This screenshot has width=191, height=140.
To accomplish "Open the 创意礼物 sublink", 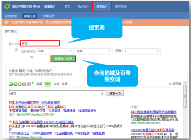I will point(99,133).
